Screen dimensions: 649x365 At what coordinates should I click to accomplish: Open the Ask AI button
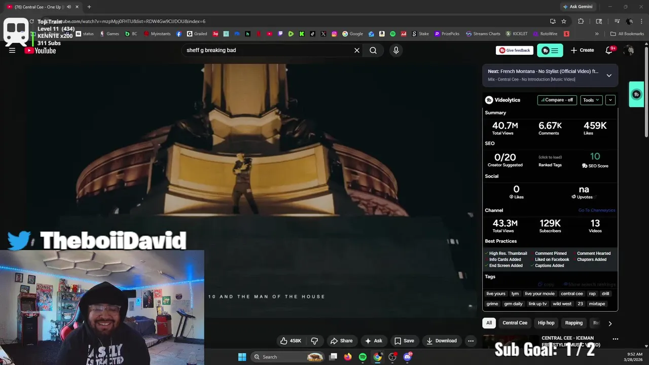[x=374, y=341]
